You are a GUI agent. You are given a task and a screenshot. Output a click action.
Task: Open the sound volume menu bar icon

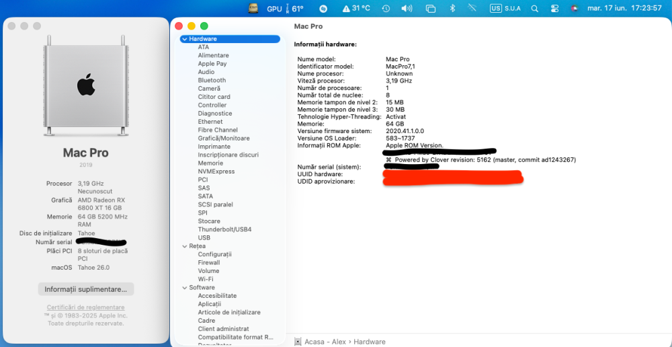click(407, 8)
